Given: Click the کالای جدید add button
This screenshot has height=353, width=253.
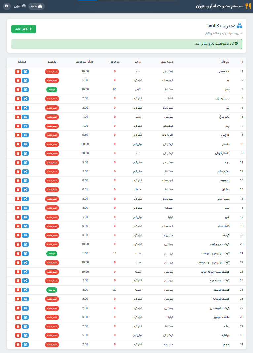Looking at the screenshot, I should 23,29.
